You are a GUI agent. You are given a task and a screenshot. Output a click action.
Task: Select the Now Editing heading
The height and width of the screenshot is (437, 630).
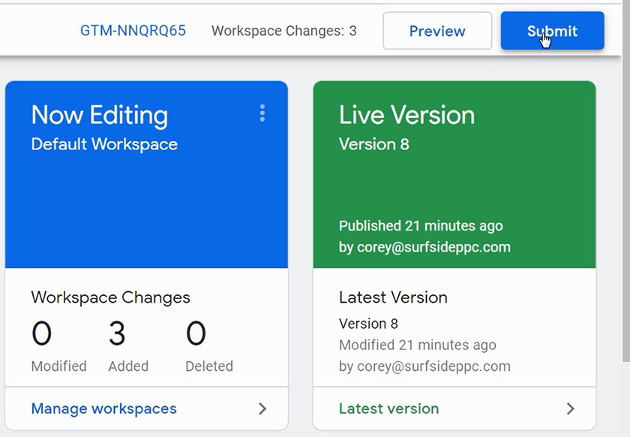[100, 116]
